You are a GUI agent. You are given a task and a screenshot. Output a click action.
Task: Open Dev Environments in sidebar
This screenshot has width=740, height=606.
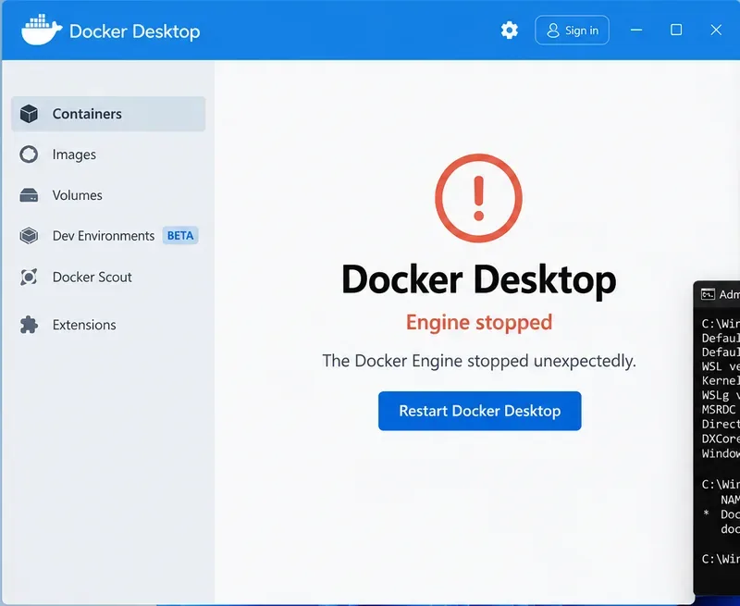click(108, 236)
